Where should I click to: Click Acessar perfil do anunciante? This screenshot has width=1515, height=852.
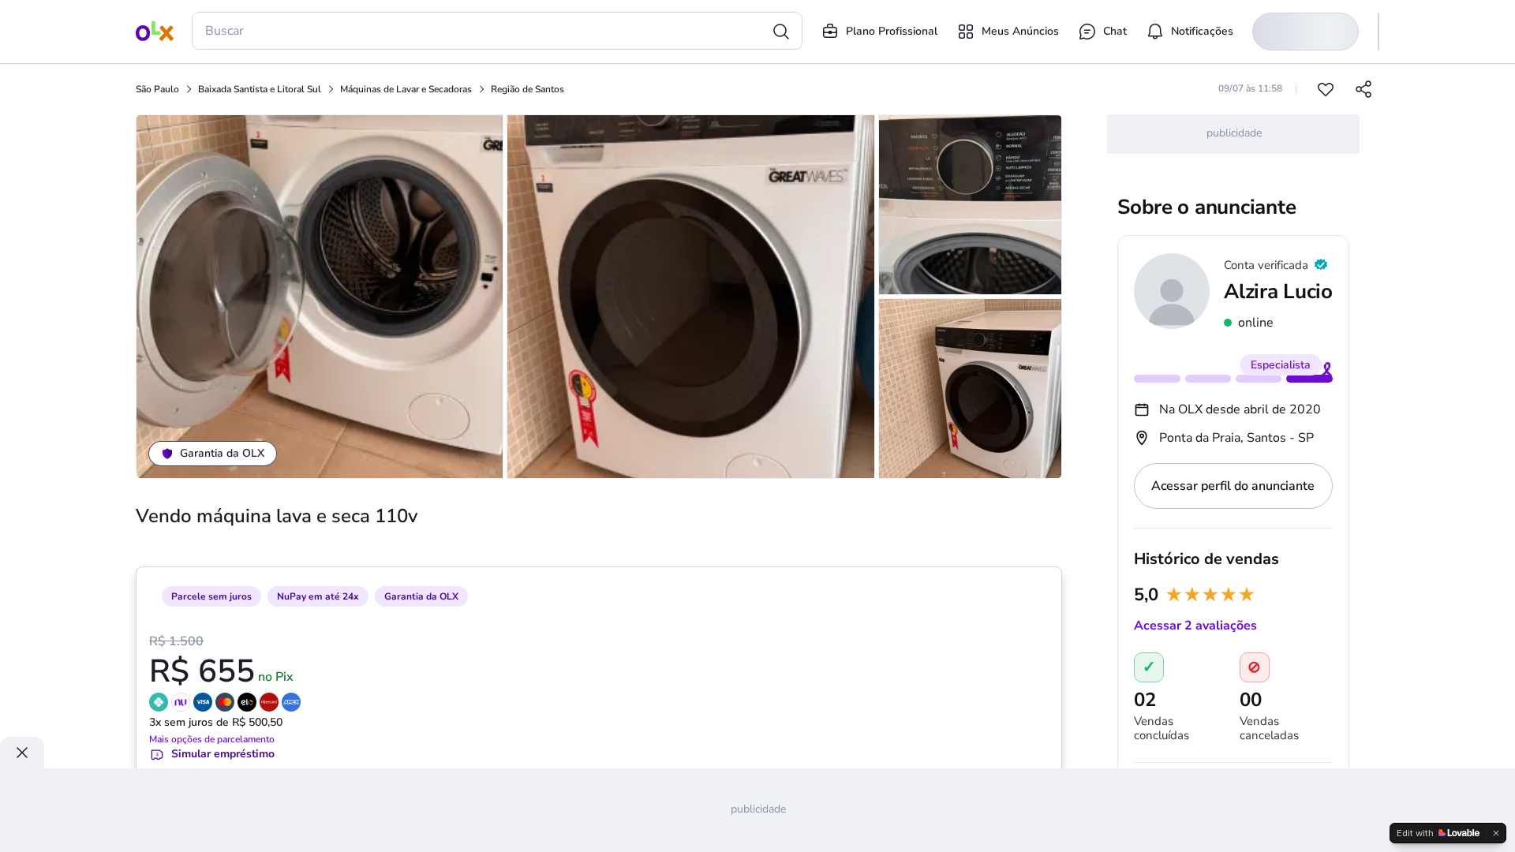[x=1233, y=486]
